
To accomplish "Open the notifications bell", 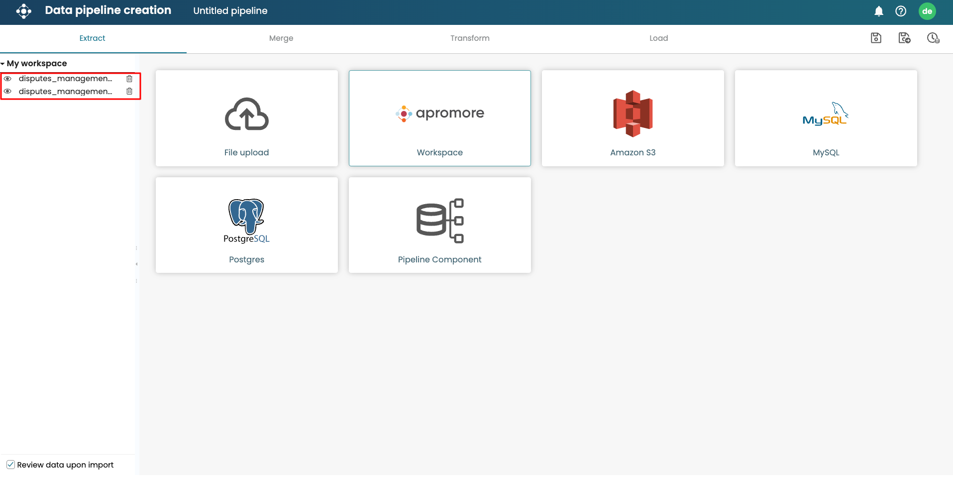I will pyautogui.click(x=879, y=11).
